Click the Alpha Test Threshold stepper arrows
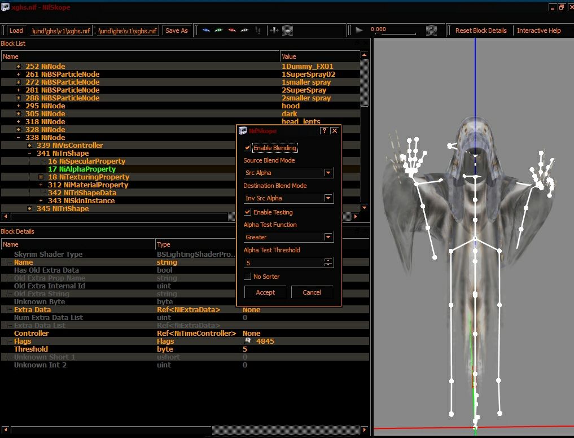This screenshot has height=438, width=574. tap(328, 262)
